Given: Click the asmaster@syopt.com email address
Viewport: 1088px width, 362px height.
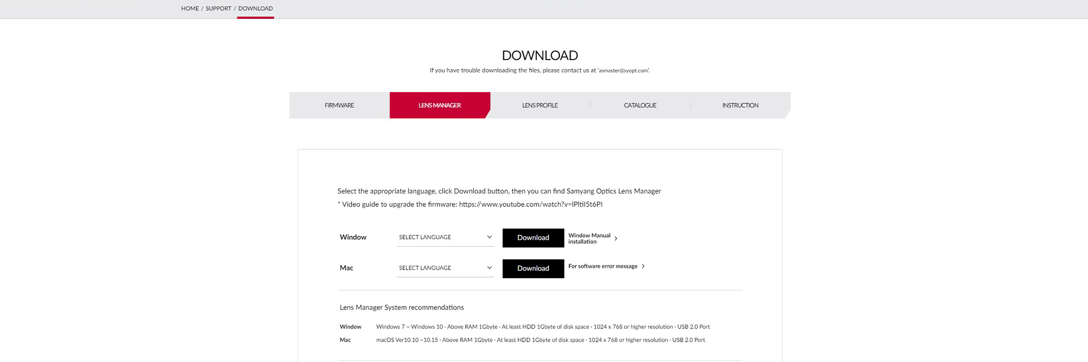Looking at the screenshot, I should [623, 71].
